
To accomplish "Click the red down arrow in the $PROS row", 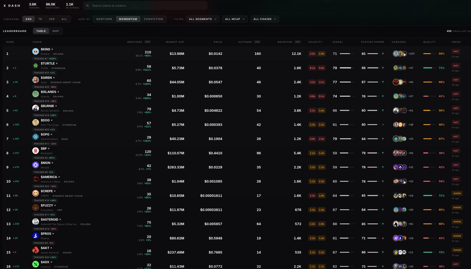I will pyautogui.click(x=383, y=238).
